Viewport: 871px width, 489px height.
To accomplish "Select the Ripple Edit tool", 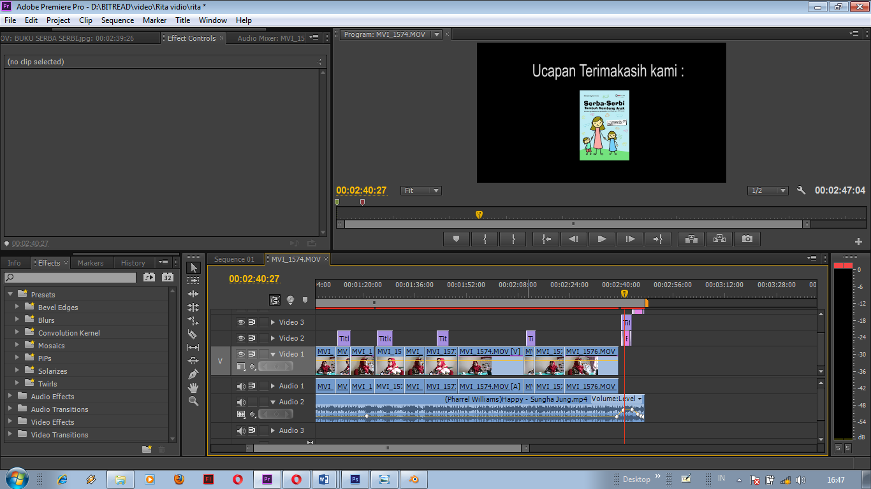I will pos(193,294).
